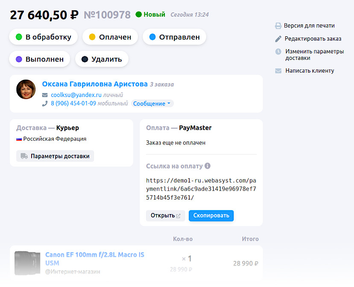The height and width of the screenshot is (287, 354).
Task: Click the envelope icon beside Написать клиенту
Action: click(277, 70)
